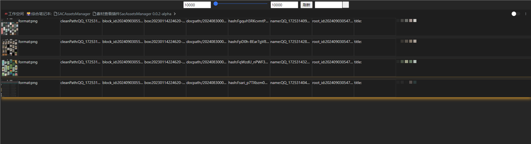Viewport: 531px width, 144px height.
Task: Open 工作空间 breadcrumb item
Action: tap(16, 14)
